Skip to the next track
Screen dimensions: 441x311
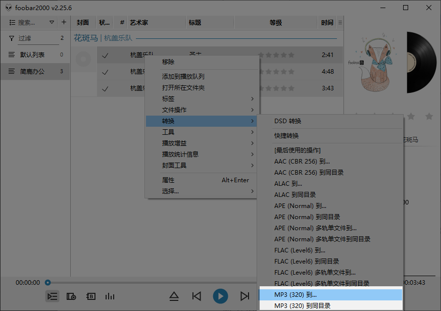tap(244, 297)
